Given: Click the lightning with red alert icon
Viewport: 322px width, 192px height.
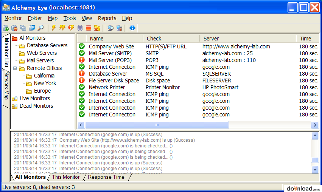Looking at the screenshot, I should pyautogui.click(x=71, y=28).
